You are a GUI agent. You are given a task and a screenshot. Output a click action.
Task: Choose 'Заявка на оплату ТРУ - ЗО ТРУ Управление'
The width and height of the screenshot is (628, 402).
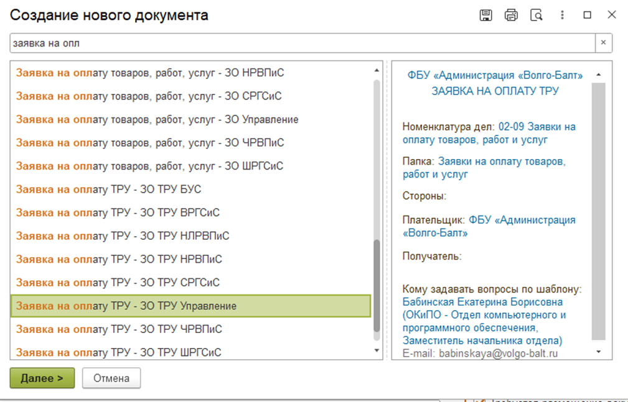pyautogui.click(x=126, y=306)
